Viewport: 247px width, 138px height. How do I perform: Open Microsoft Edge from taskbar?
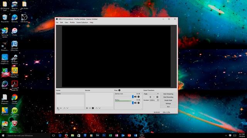click(60, 135)
